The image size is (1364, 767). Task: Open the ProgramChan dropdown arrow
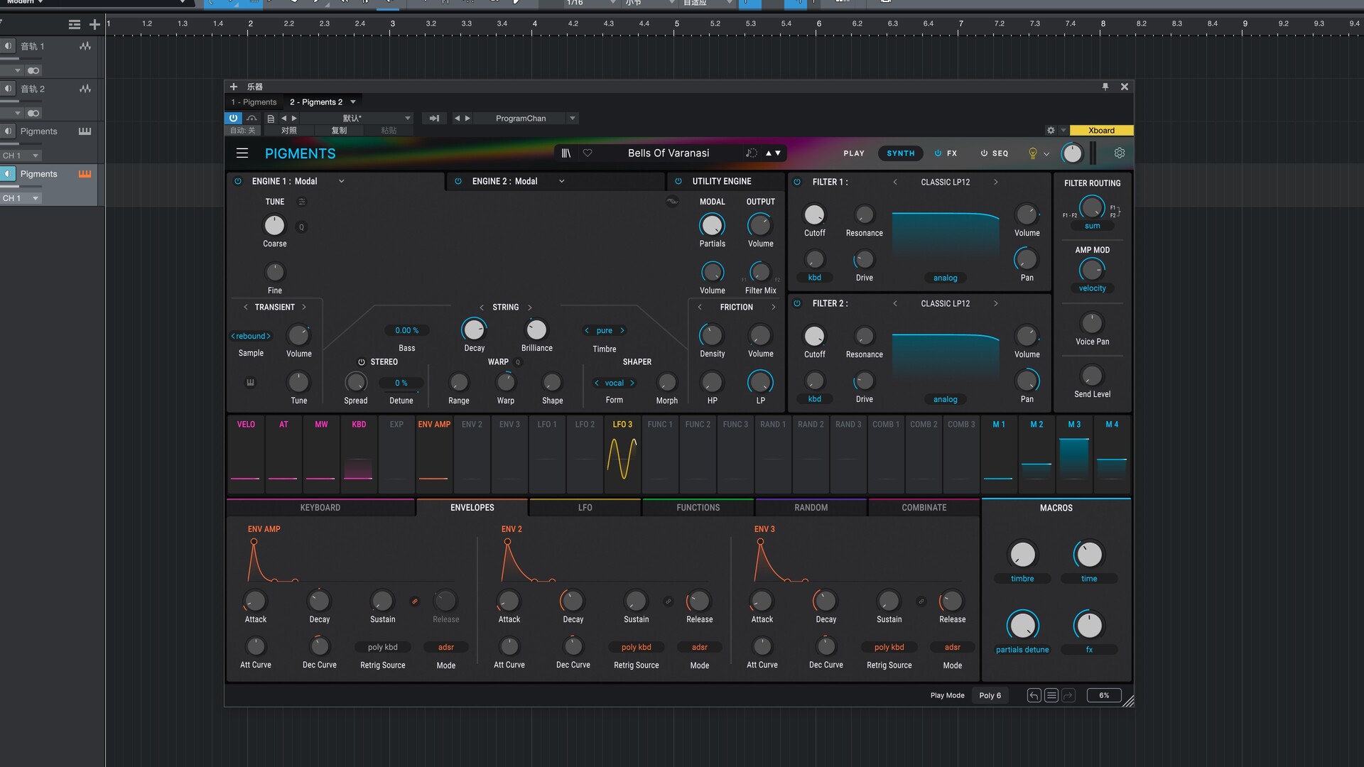pyautogui.click(x=573, y=119)
